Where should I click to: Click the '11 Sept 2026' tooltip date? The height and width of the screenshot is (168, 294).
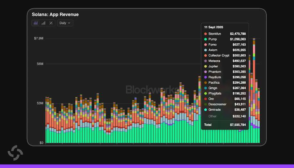tap(214, 27)
